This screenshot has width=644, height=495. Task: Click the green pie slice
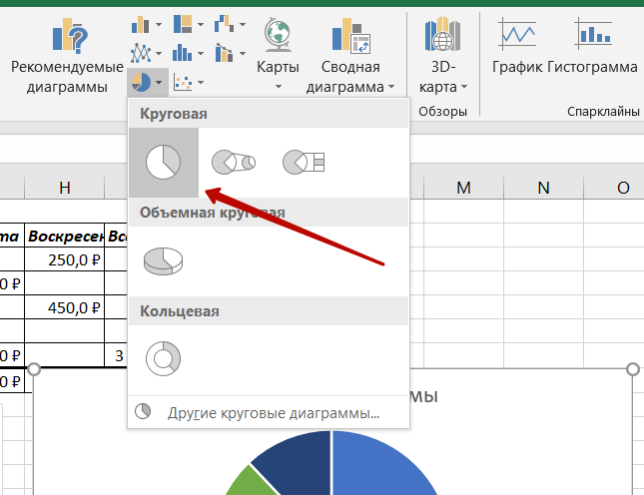(x=253, y=483)
